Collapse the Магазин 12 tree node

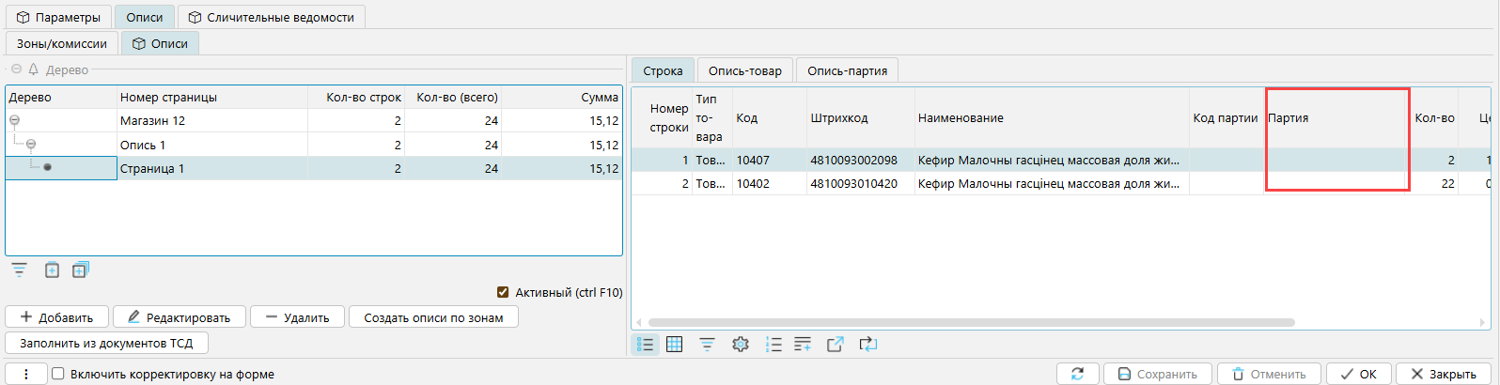pos(14,121)
